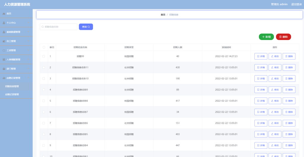Click the home icon beside 首页 in the sidebar

pyautogui.click(x=4, y=14)
